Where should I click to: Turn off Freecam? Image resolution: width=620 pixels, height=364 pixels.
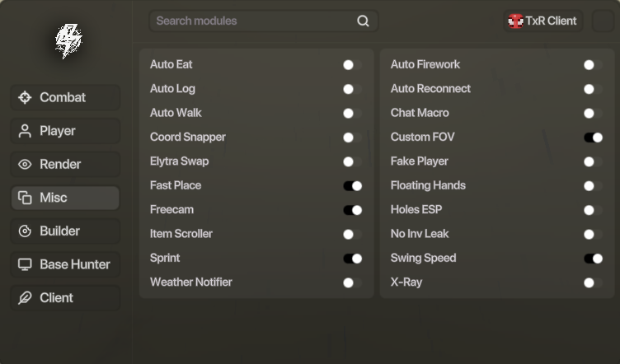pyautogui.click(x=353, y=210)
